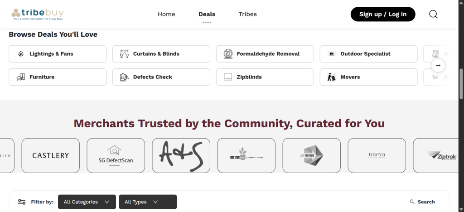Image resolution: width=464 pixels, height=212 pixels.
Task: Open the Zipblinds category icon
Action: tap(228, 77)
